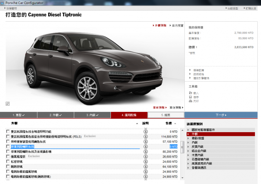Click the options price '53,500 NTD'
Viewport: 261px width, 184px height.
click(x=246, y=38)
